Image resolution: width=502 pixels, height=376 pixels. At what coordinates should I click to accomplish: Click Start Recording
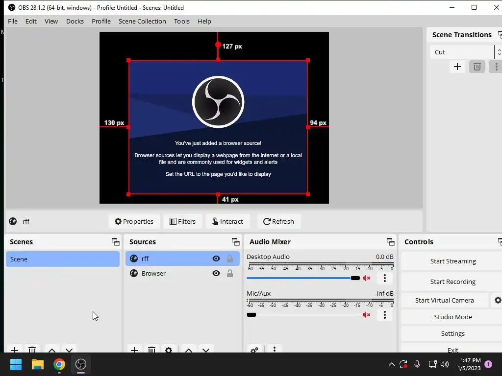point(452,282)
